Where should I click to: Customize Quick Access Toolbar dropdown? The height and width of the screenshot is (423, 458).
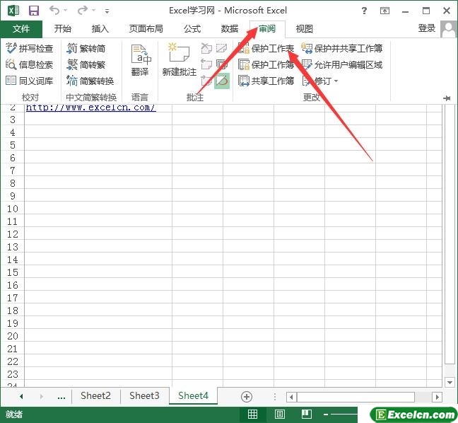(x=107, y=11)
